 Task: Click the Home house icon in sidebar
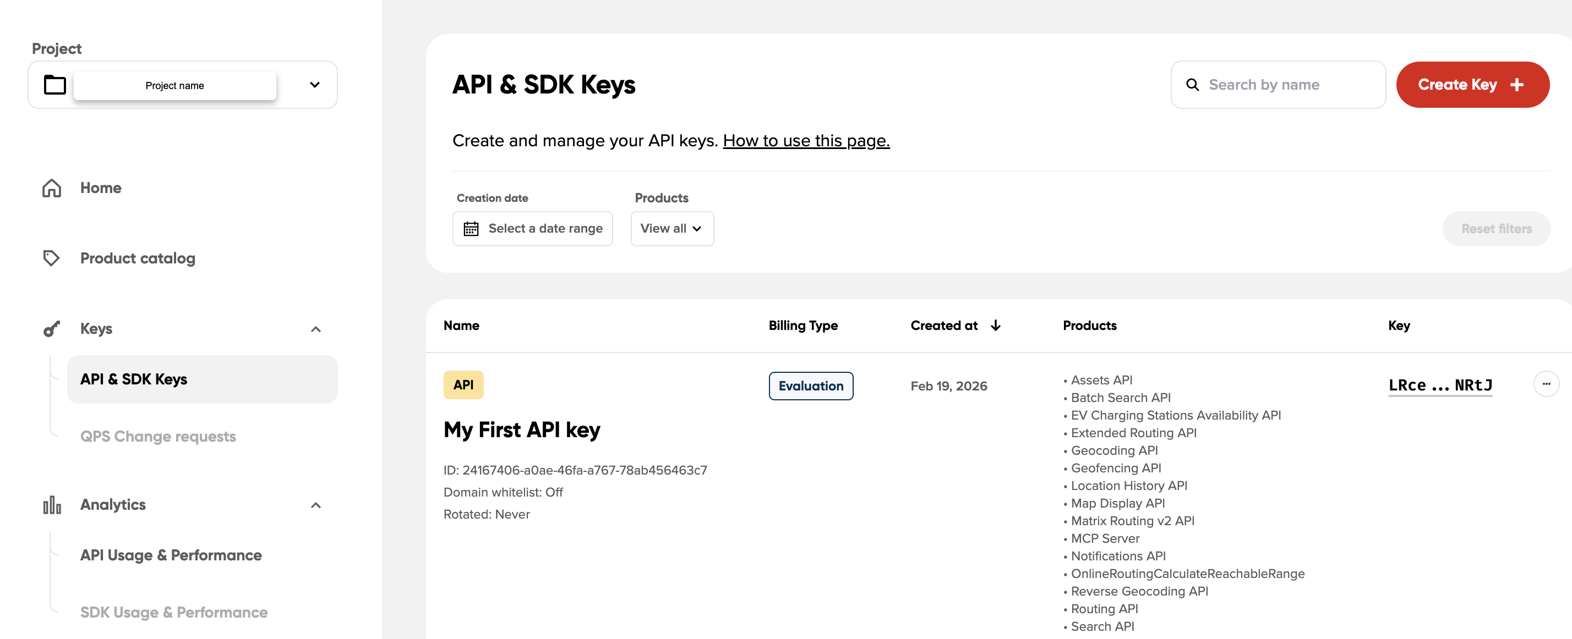pyautogui.click(x=52, y=188)
